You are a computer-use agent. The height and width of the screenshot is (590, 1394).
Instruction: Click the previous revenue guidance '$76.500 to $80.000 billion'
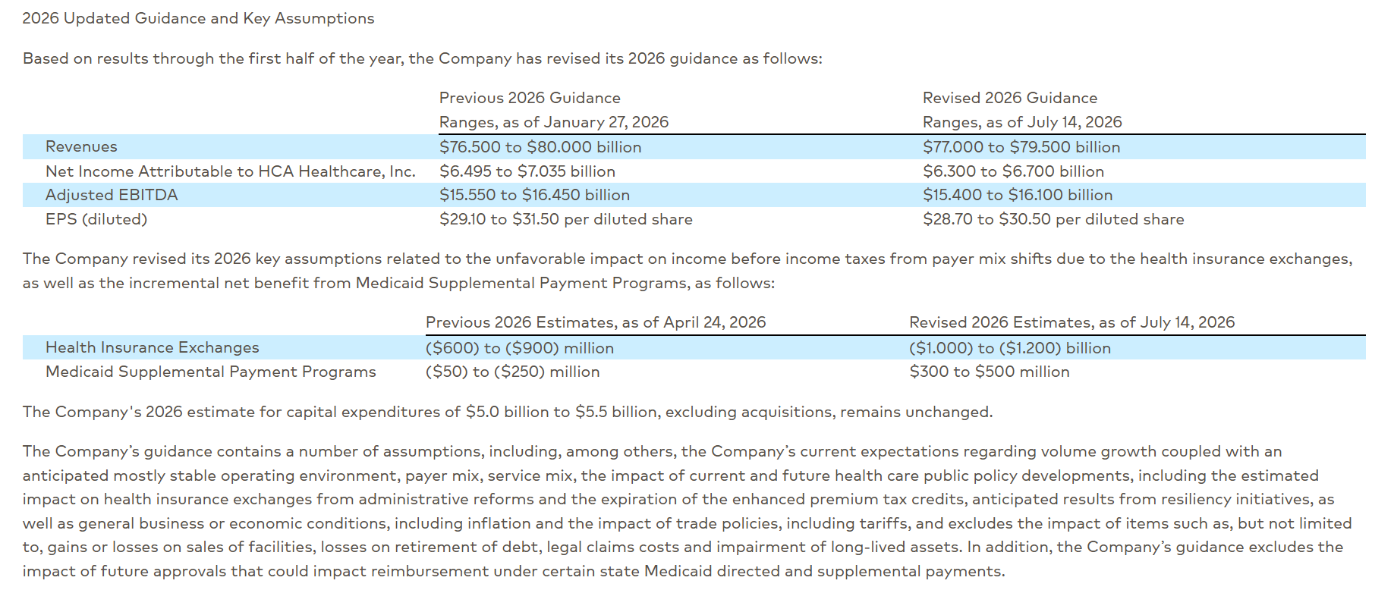pyautogui.click(x=540, y=147)
